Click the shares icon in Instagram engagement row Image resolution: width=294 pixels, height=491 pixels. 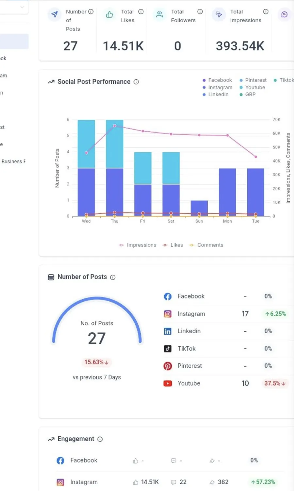pyautogui.click(x=212, y=482)
